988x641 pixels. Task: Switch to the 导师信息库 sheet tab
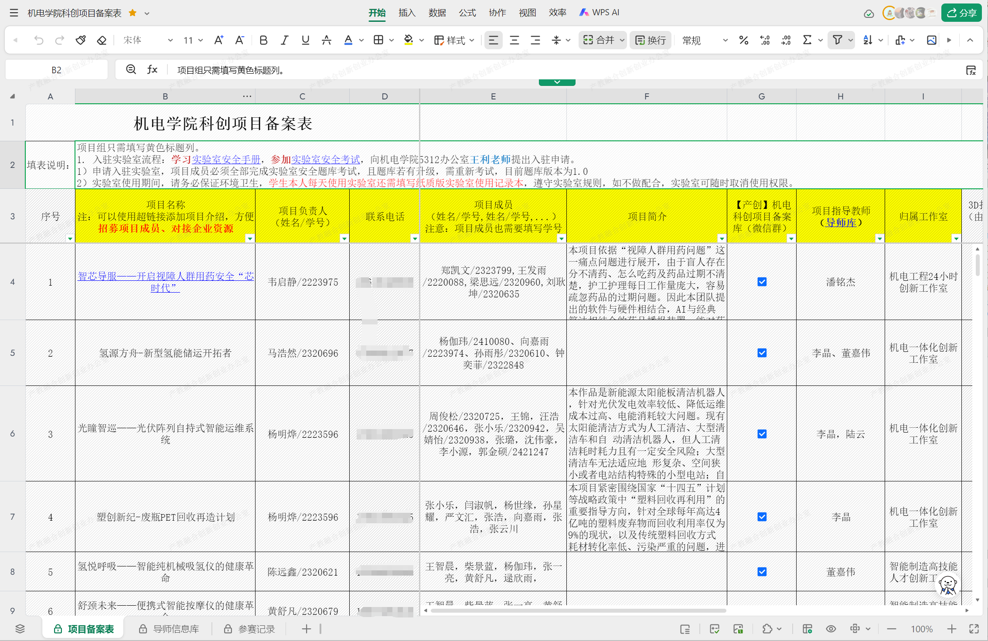[176, 629]
